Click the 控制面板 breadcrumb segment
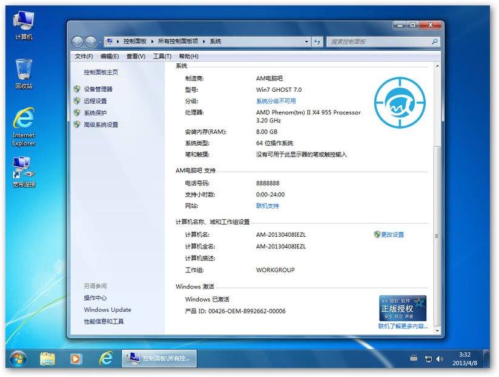This screenshot has height=377, width=499. (x=135, y=41)
